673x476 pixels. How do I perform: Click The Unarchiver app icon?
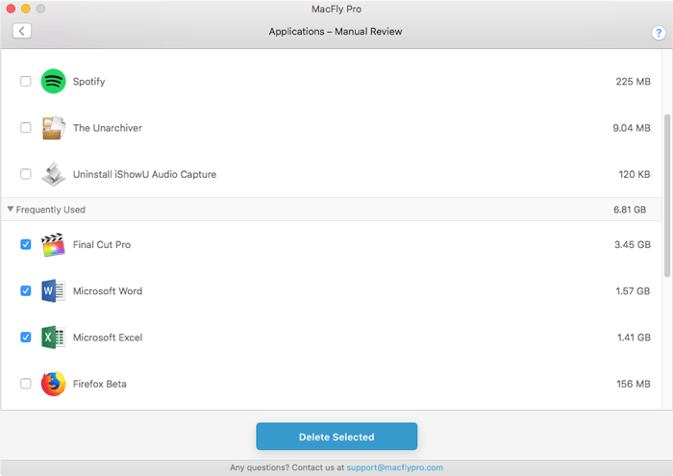(53, 128)
